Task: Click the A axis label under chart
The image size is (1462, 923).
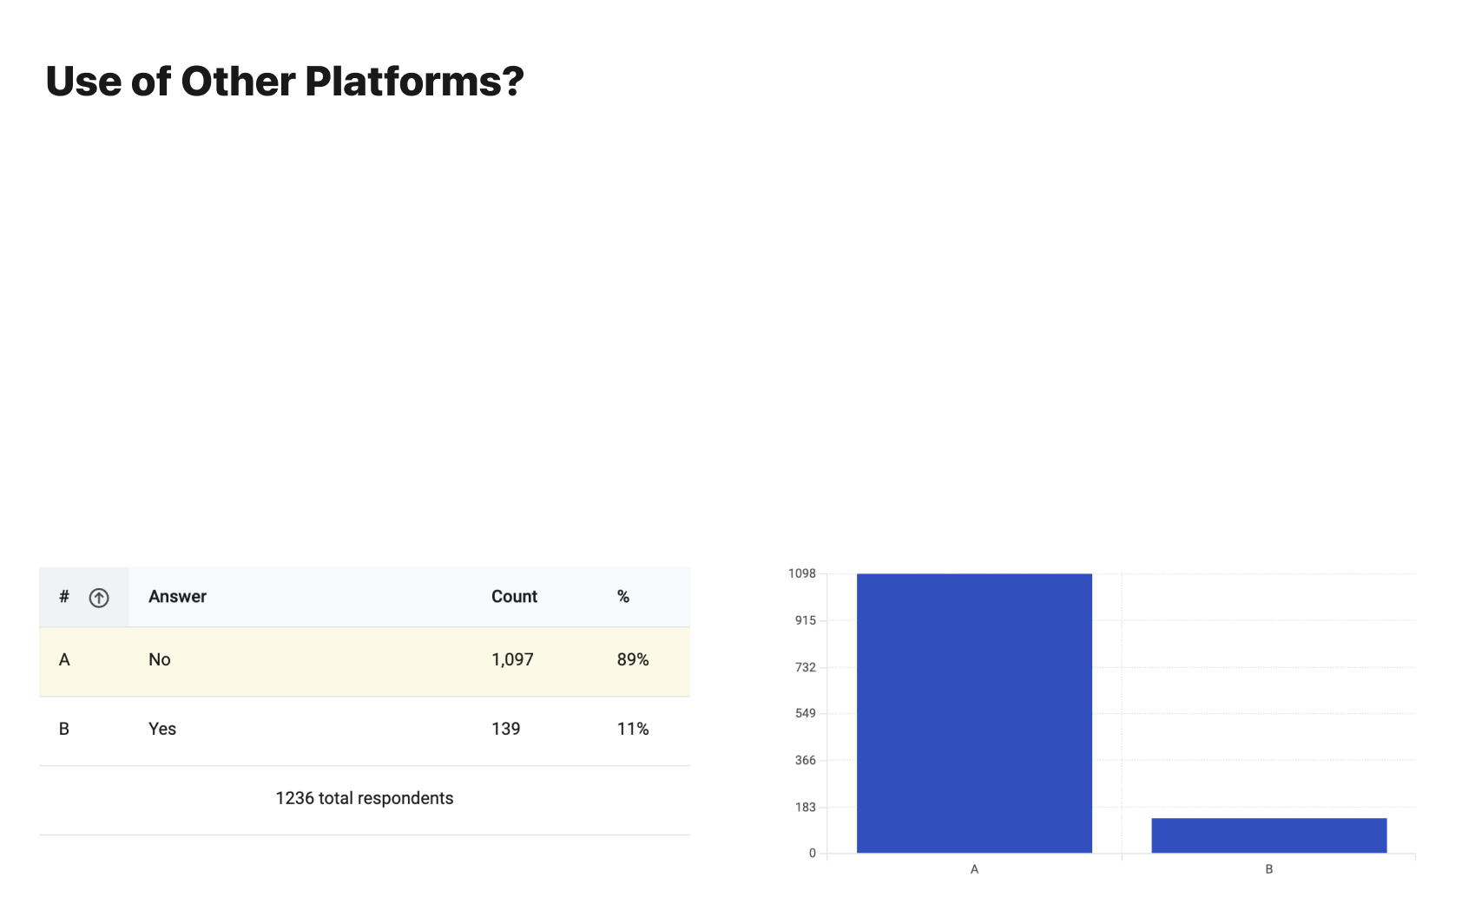Action: (974, 869)
